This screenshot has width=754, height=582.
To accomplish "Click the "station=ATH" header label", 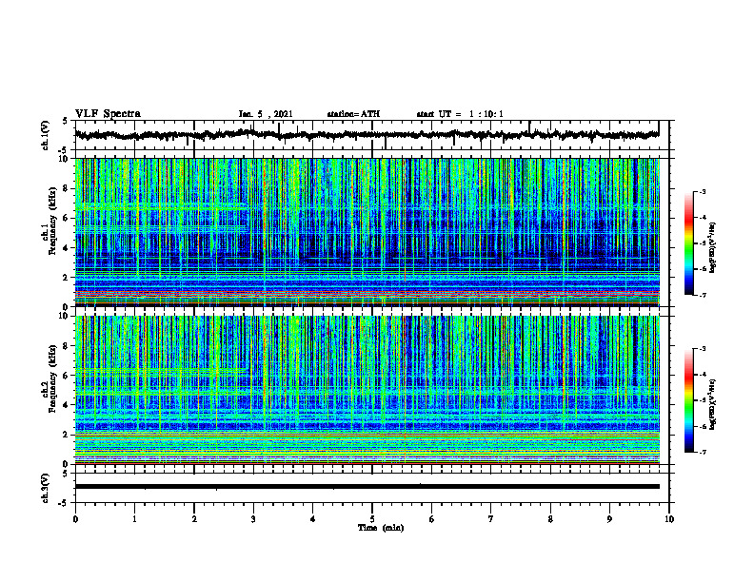I will click(353, 114).
